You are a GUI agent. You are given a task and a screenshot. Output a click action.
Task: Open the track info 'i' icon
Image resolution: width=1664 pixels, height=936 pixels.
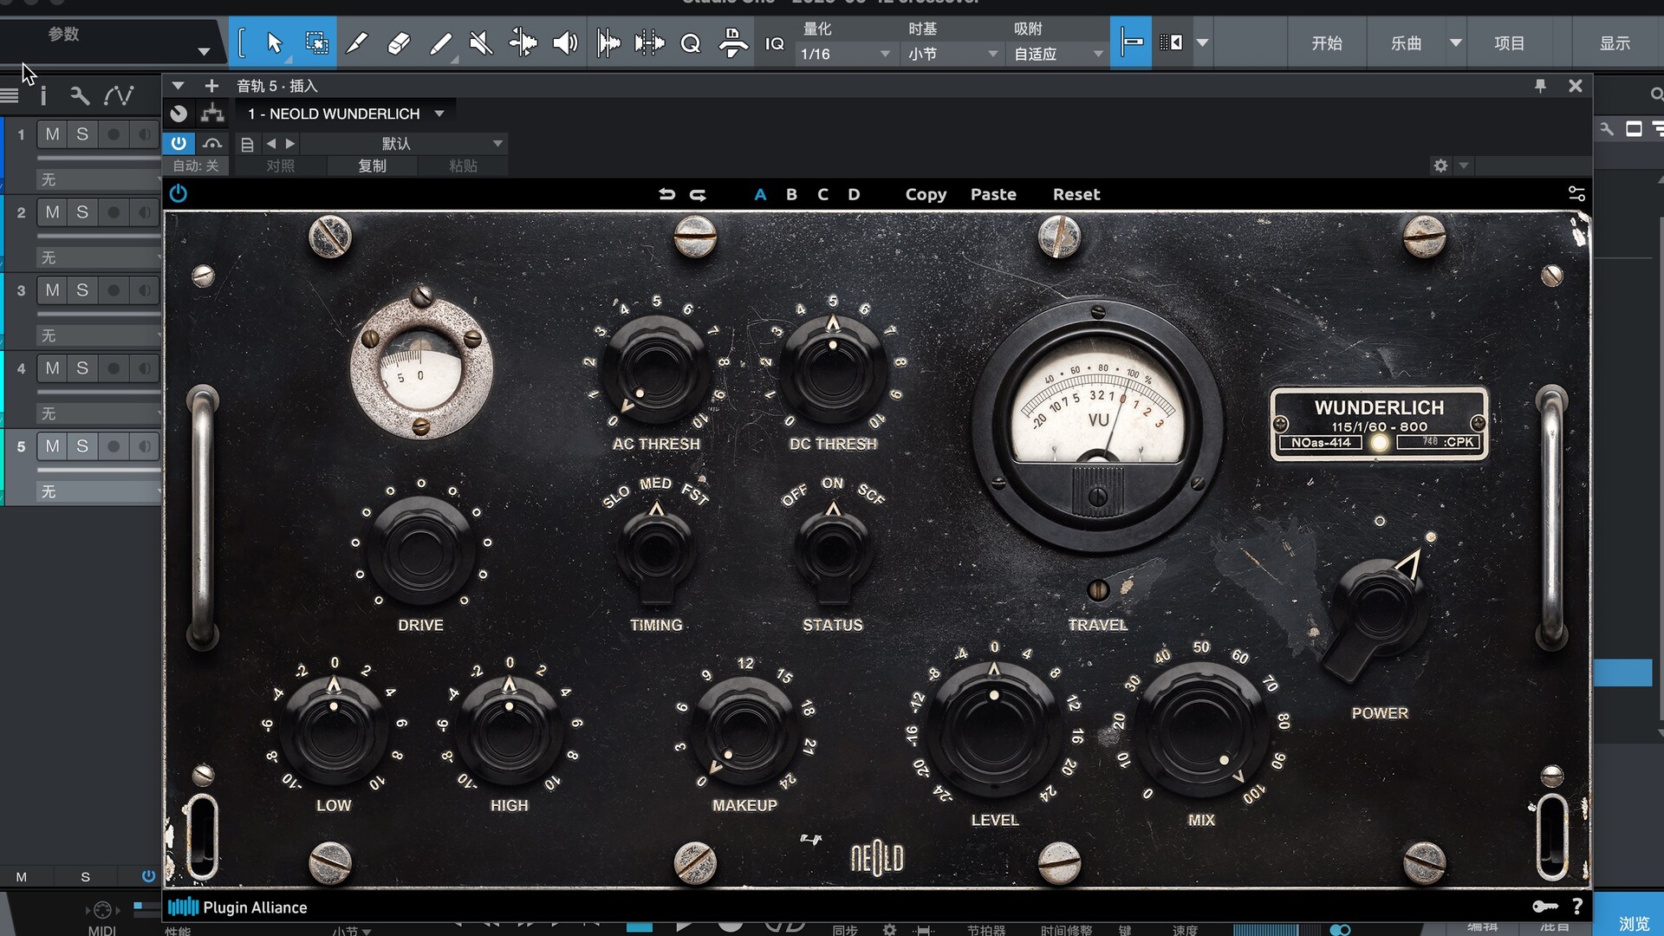pos(43,95)
